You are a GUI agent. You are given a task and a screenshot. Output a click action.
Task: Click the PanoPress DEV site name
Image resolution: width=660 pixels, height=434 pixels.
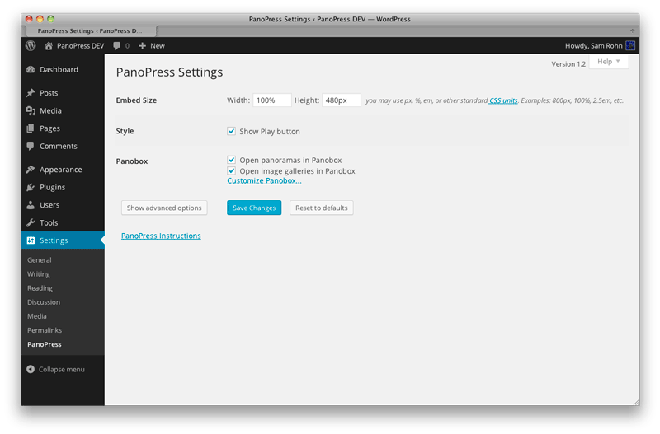coord(80,46)
